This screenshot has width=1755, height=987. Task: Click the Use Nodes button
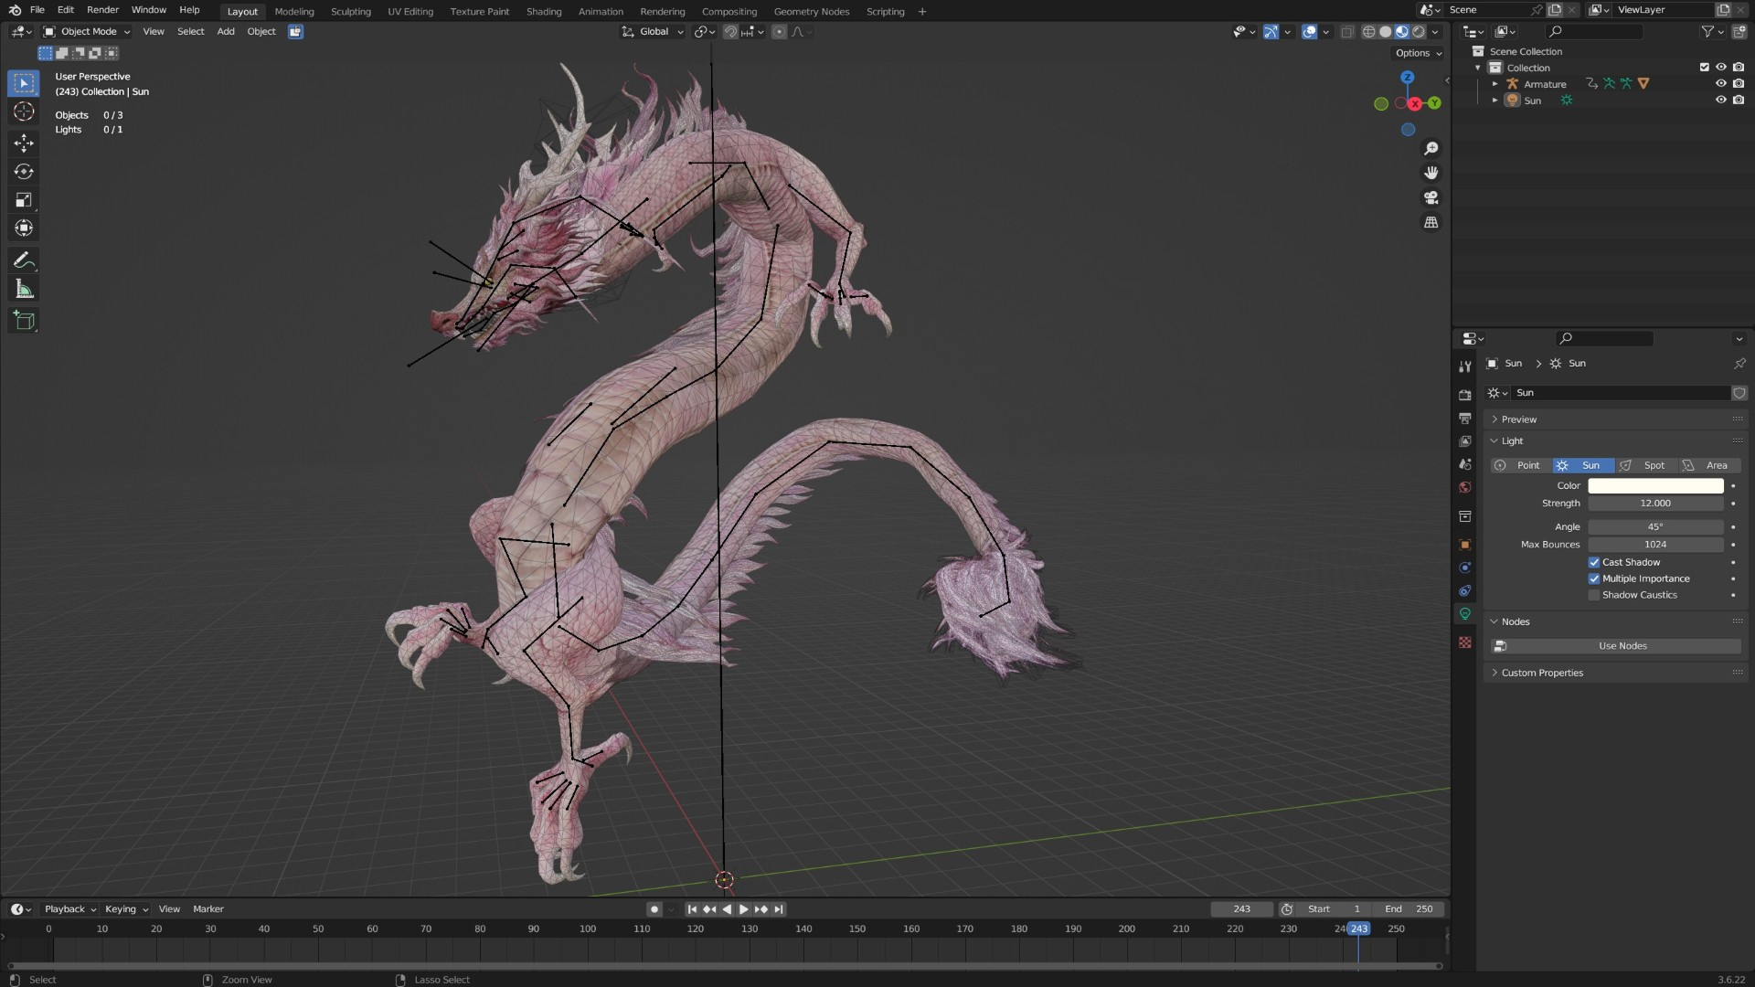pyautogui.click(x=1616, y=646)
